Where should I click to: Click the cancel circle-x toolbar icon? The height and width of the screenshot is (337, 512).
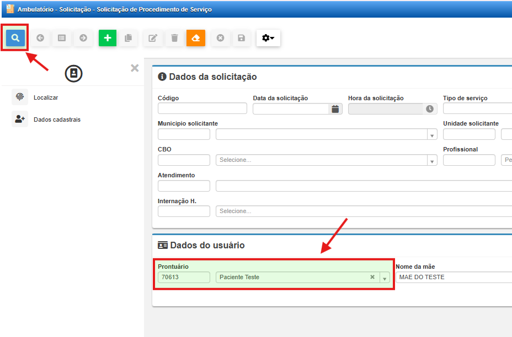[x=220, y=38]
